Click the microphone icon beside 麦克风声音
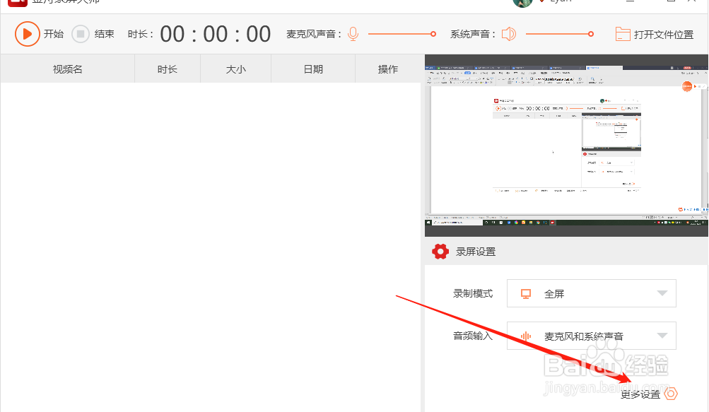Screen dimensions: 709x412 coord(352,33)
